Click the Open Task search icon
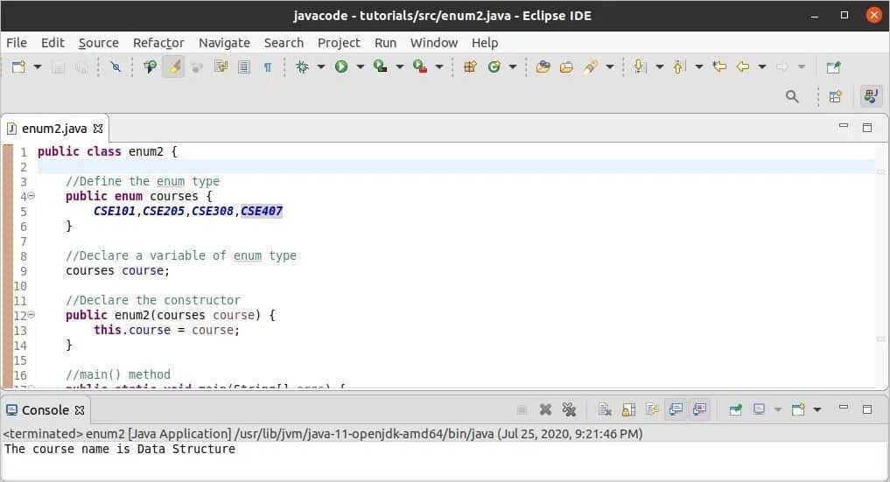This screenshot has width=890, height=482. coord(150,66)
